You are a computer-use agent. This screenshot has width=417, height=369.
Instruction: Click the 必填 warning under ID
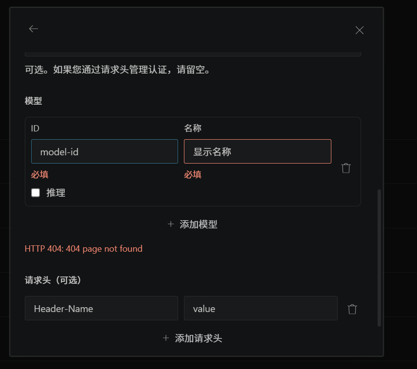pos(40,175)
